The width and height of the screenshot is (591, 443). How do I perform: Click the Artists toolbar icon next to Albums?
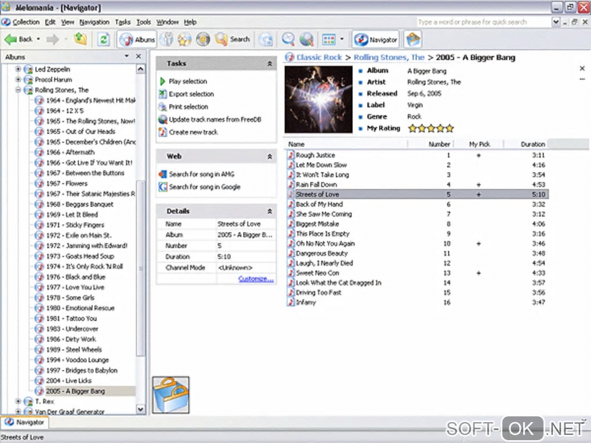167,39
